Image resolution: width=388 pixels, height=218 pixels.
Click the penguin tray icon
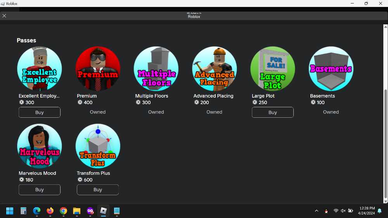[x=326, y=211]
